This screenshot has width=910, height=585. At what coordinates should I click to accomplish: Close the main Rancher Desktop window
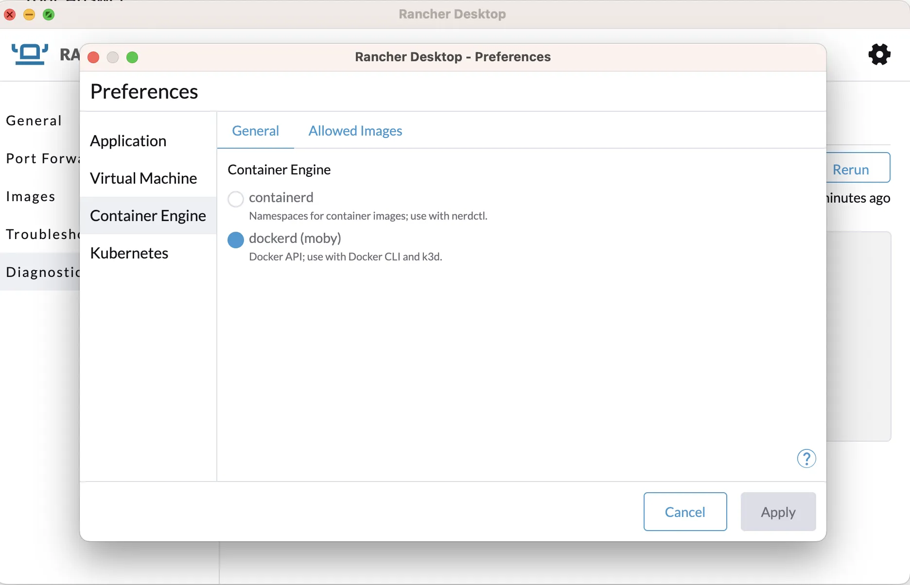click(10, 15)
